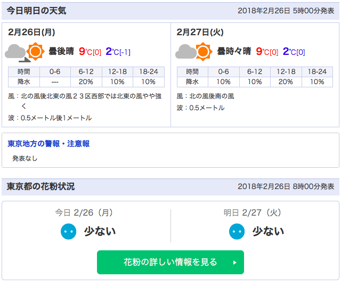Select the 今日明日の天気 header
The height and width of the screenshot is (286, 341).
[x=36, y=11]
